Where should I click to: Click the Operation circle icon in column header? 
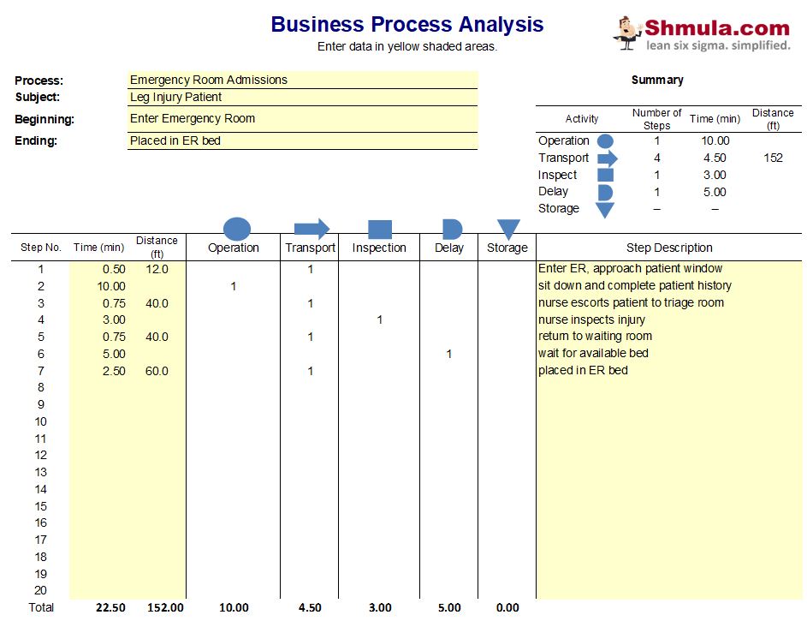(237, 229)
